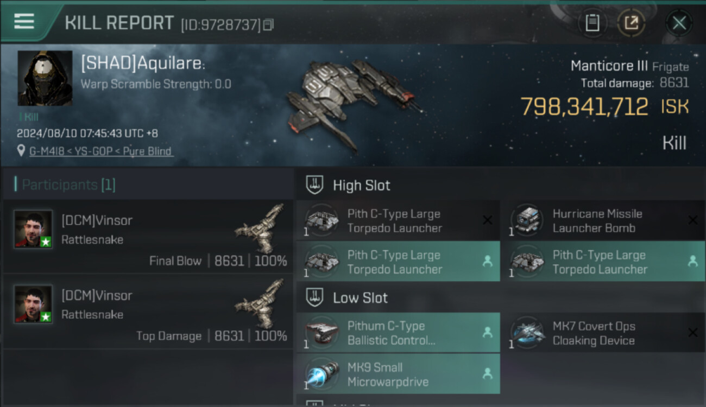Share the kill report externally
This screenshot has height=407, width=706.
tap(631, 23)
